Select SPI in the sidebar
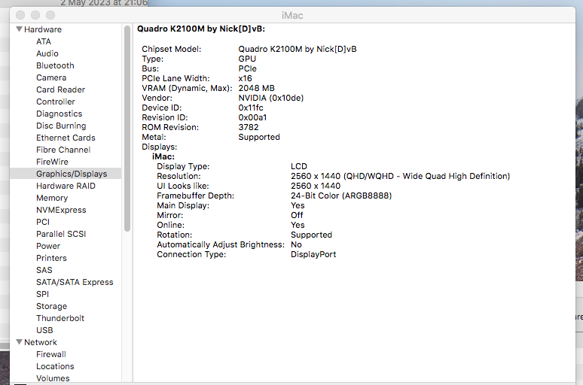 pyautogui.click(x=42, y=294)
